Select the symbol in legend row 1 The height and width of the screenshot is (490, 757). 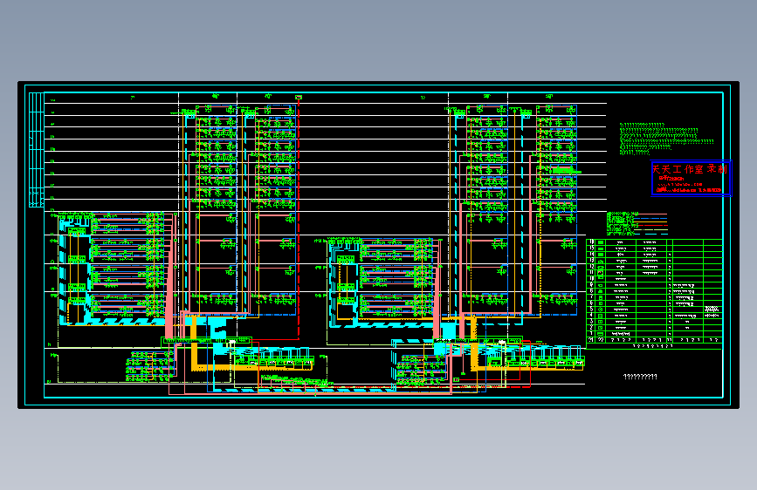point(601,334)
